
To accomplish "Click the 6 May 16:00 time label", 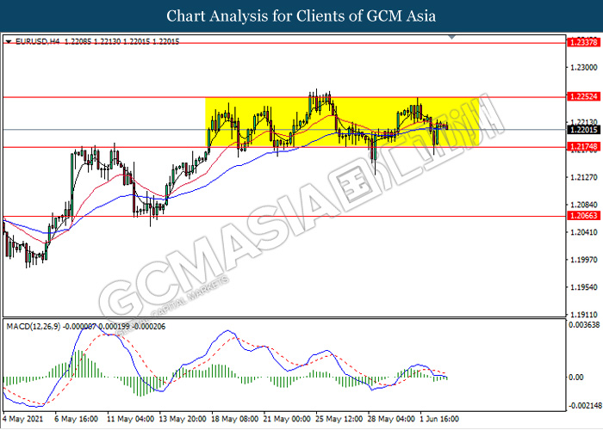I will point(76,419).
